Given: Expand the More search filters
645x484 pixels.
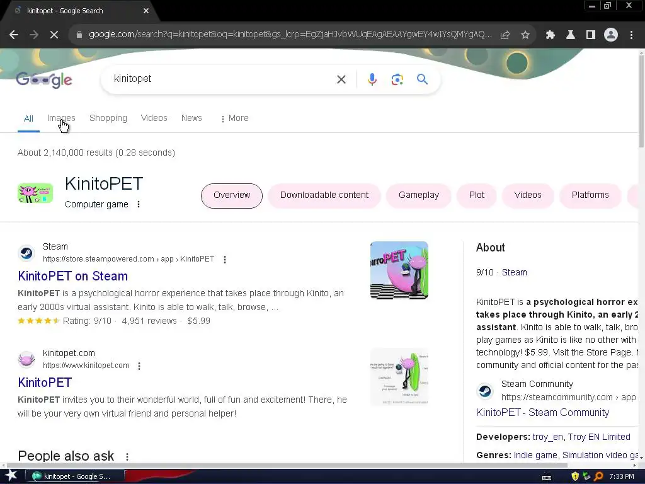Looking at the screenshot, I should point(234,118).
